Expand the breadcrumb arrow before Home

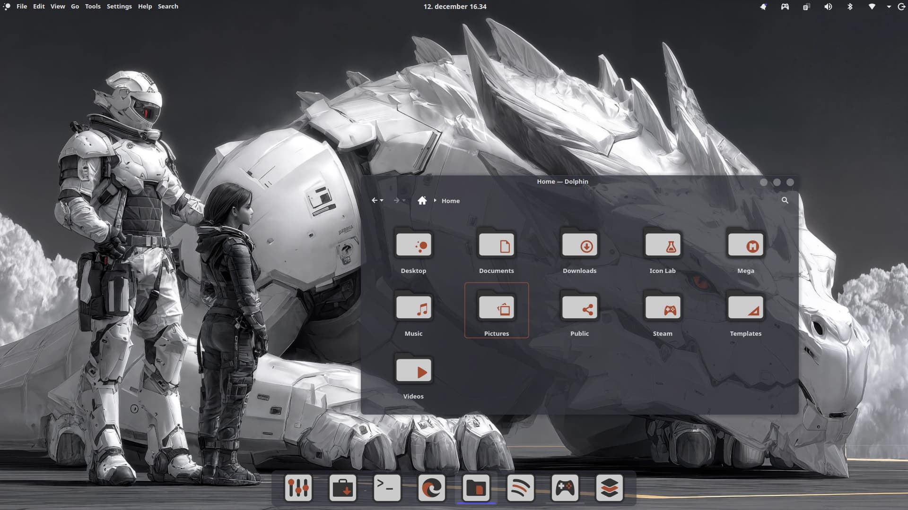(435, 201)
